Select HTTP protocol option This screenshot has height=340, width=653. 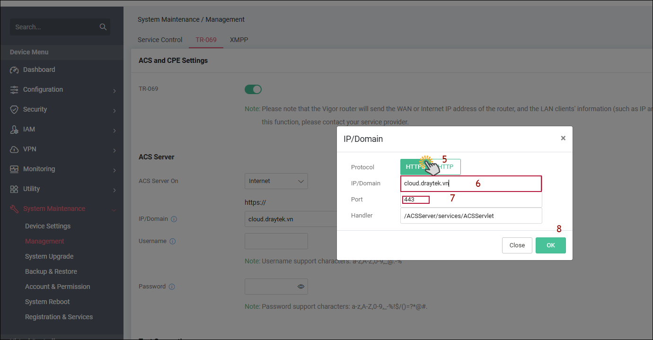[x=446, y=167]
